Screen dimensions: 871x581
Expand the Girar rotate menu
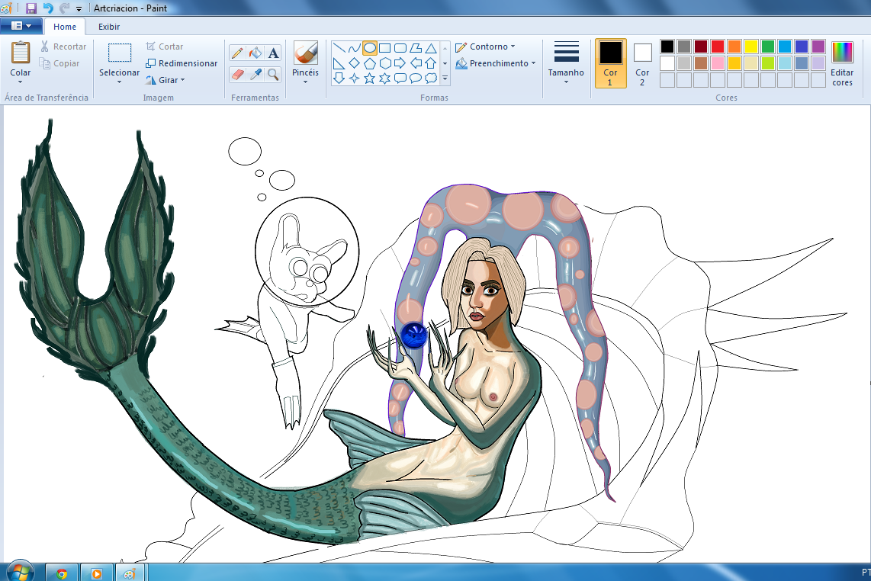point(165,80)
